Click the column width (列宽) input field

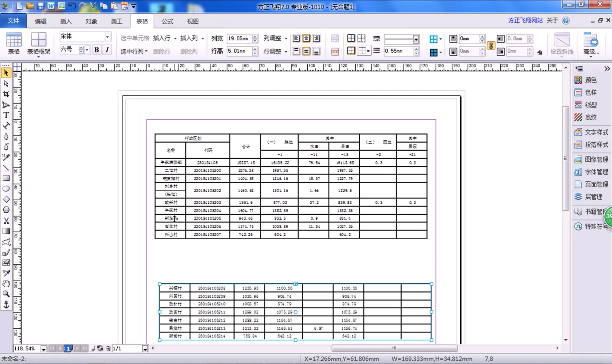(239, 39)
